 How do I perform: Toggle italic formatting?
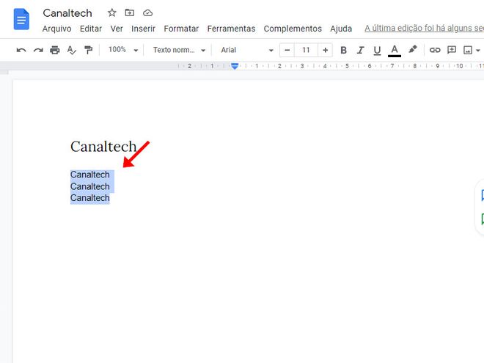(x=360, y=50)
